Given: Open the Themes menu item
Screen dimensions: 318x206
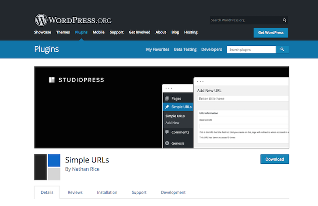Looking at the screenshot, I should click(63, 32).
